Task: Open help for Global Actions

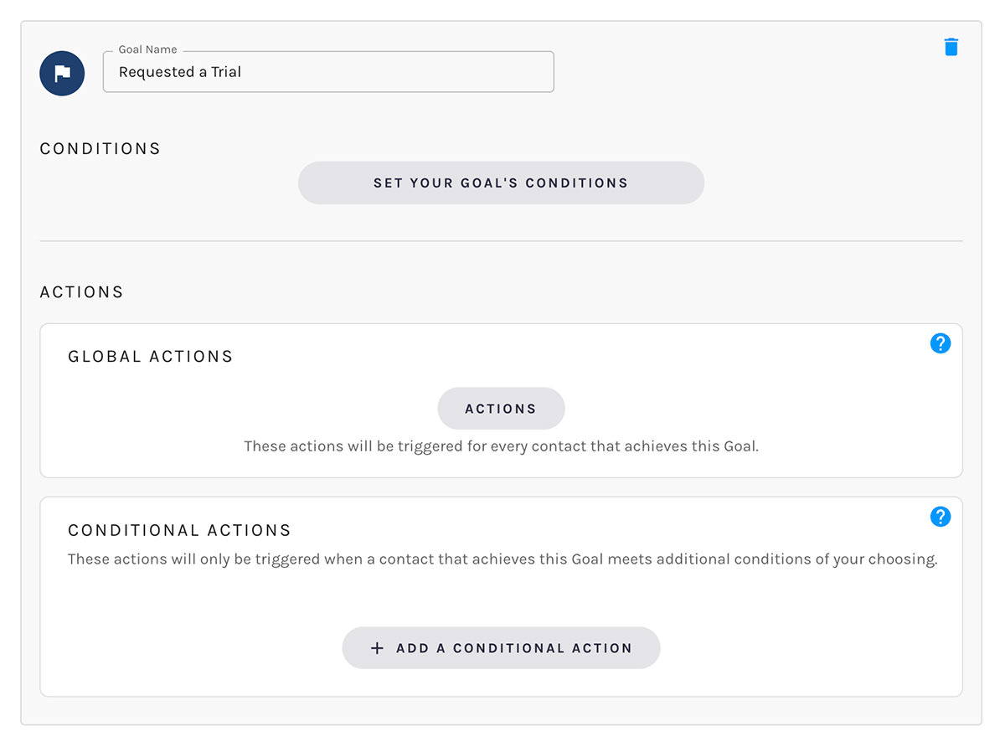Action: tap(941, 343)
